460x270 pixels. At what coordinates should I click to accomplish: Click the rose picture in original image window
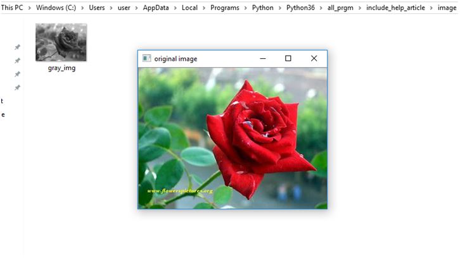[x=233, y=138]
